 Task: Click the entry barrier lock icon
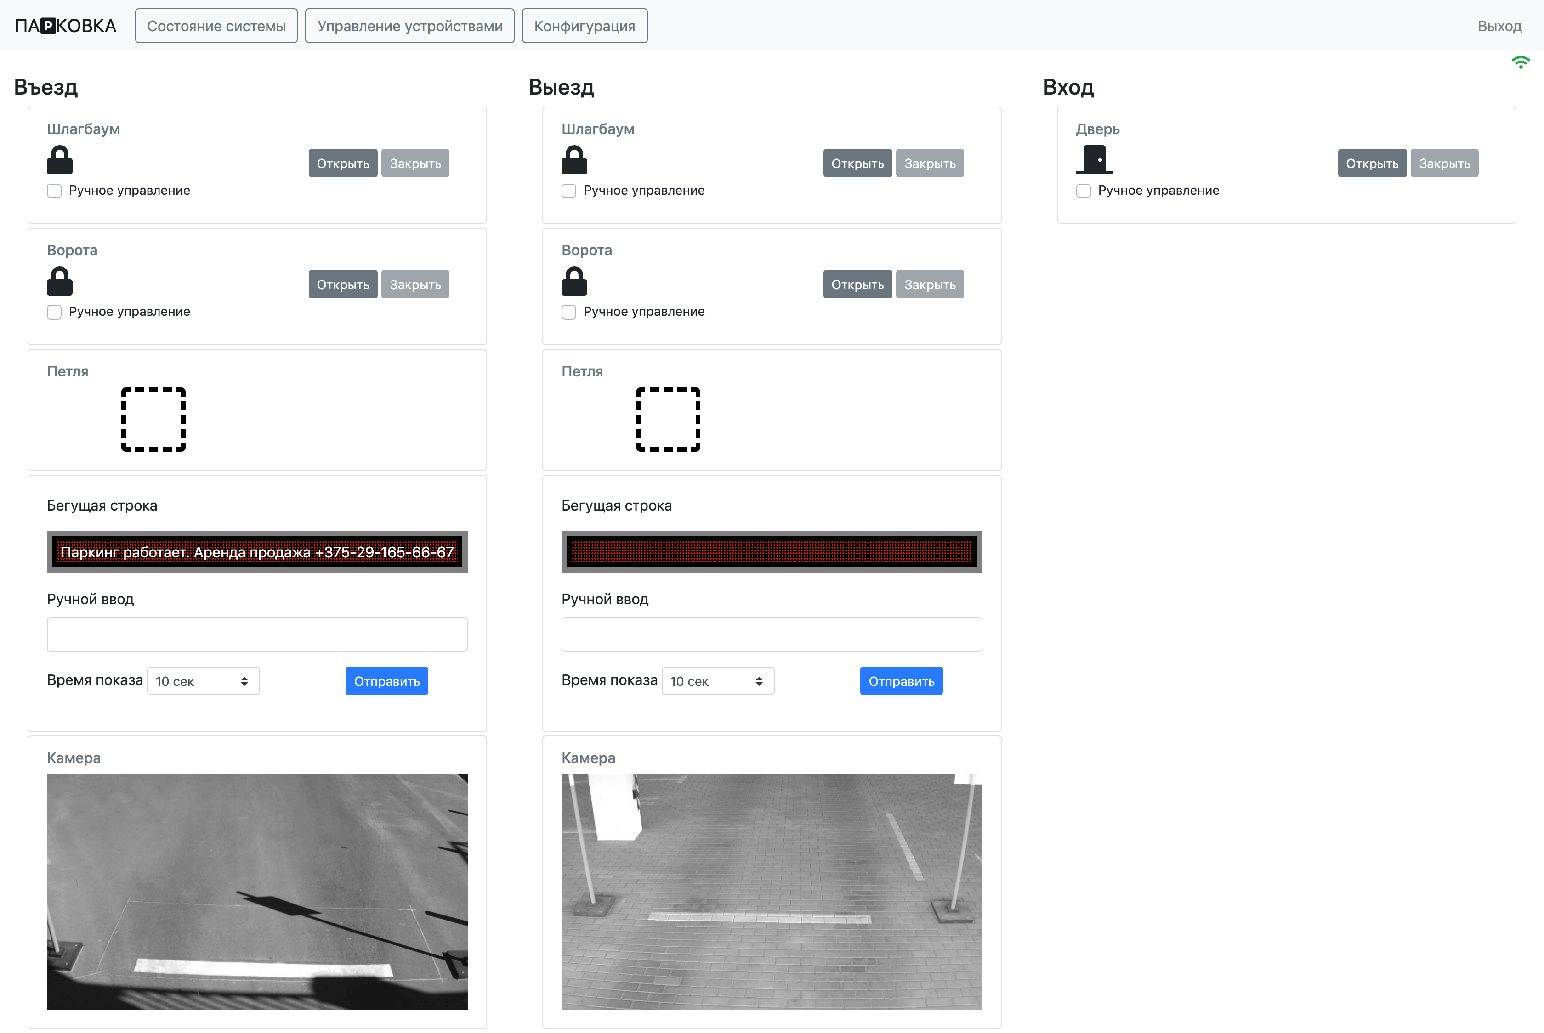pyautogui.click(x=59, y=160)
